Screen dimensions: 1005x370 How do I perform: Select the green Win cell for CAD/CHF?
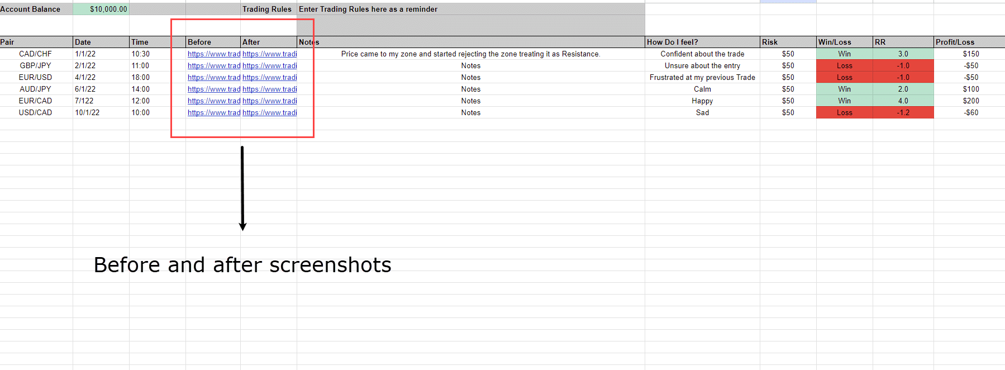pyautogui.click(x=845, y=54)
